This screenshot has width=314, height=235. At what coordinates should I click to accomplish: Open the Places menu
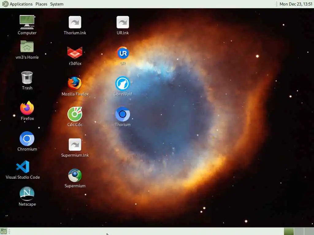pos(41,4)
